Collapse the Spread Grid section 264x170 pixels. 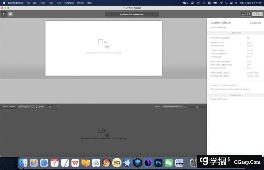[x=235, y=95]
